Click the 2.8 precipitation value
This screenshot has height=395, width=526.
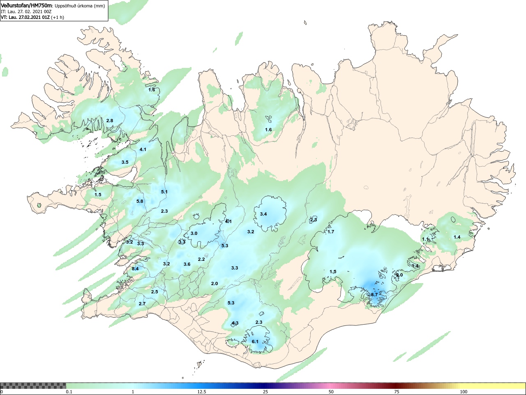110,121
